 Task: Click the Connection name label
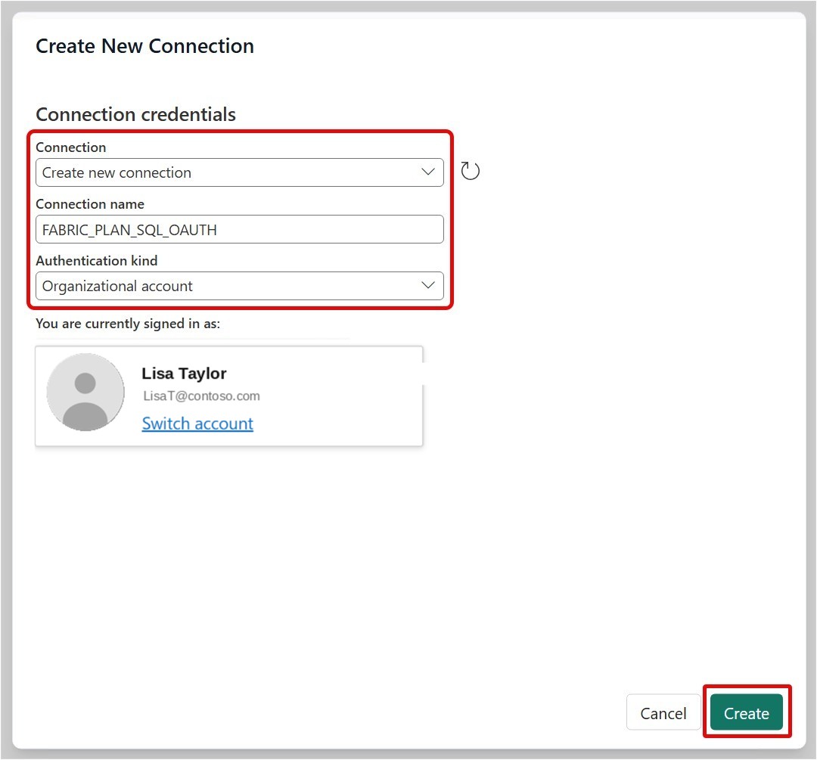[x=89, y=204]
